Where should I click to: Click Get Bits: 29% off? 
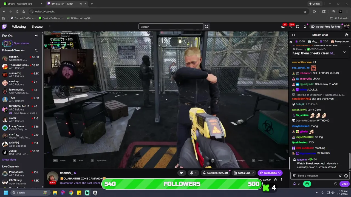[x=215, y=173]
